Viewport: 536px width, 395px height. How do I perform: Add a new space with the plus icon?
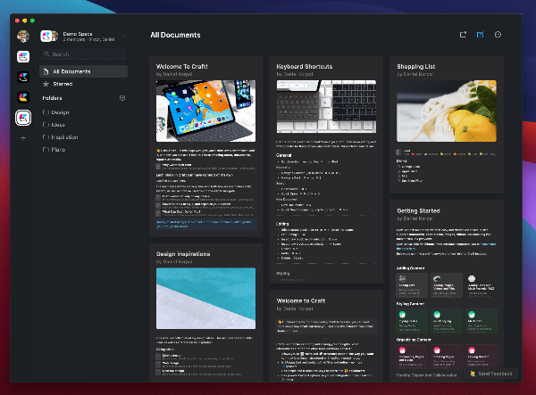23,138
